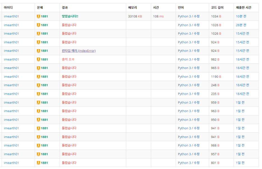Click 틀렸습니다 in the 28분 전 row
This screenshot has height=169, width=262.
coord(69,25)
